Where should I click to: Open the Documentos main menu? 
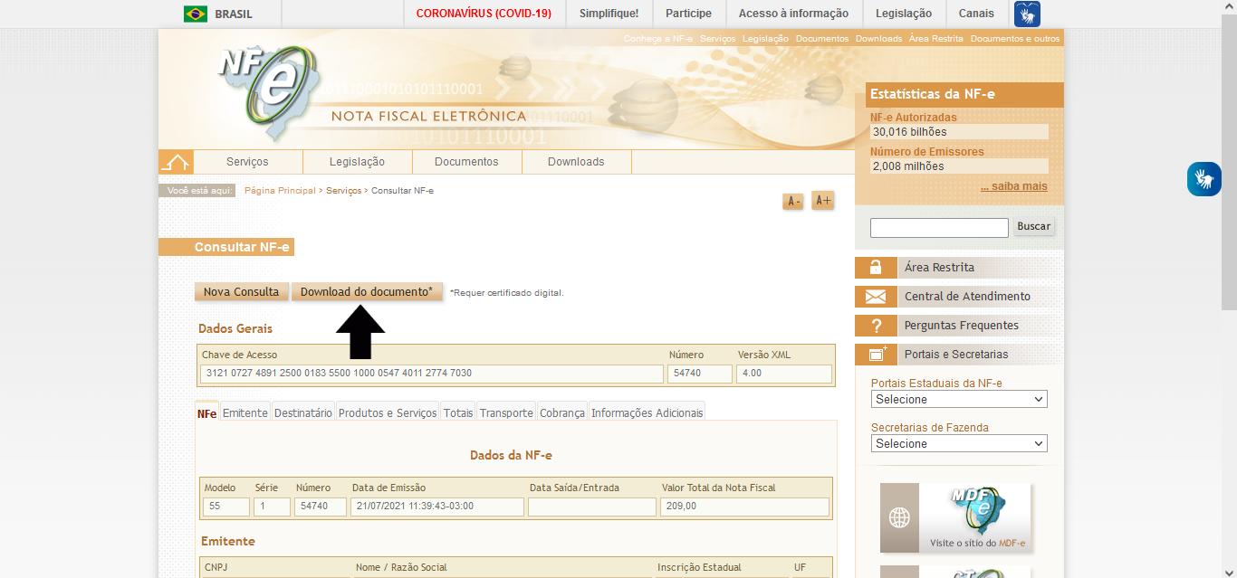click(x=466, y=162)
